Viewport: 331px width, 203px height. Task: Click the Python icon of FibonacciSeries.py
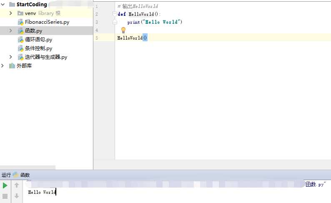click(20, 22)
